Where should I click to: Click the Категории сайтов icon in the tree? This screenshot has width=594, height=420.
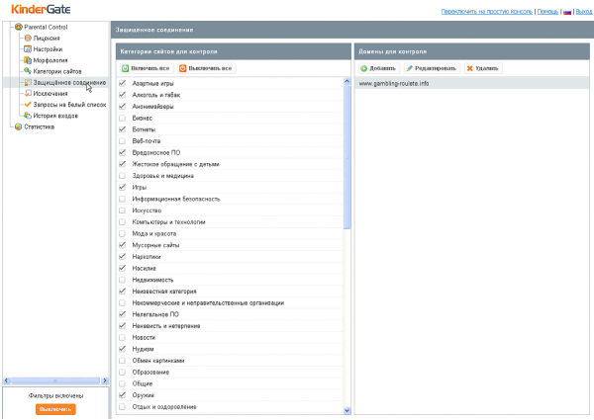click(27, 71)
